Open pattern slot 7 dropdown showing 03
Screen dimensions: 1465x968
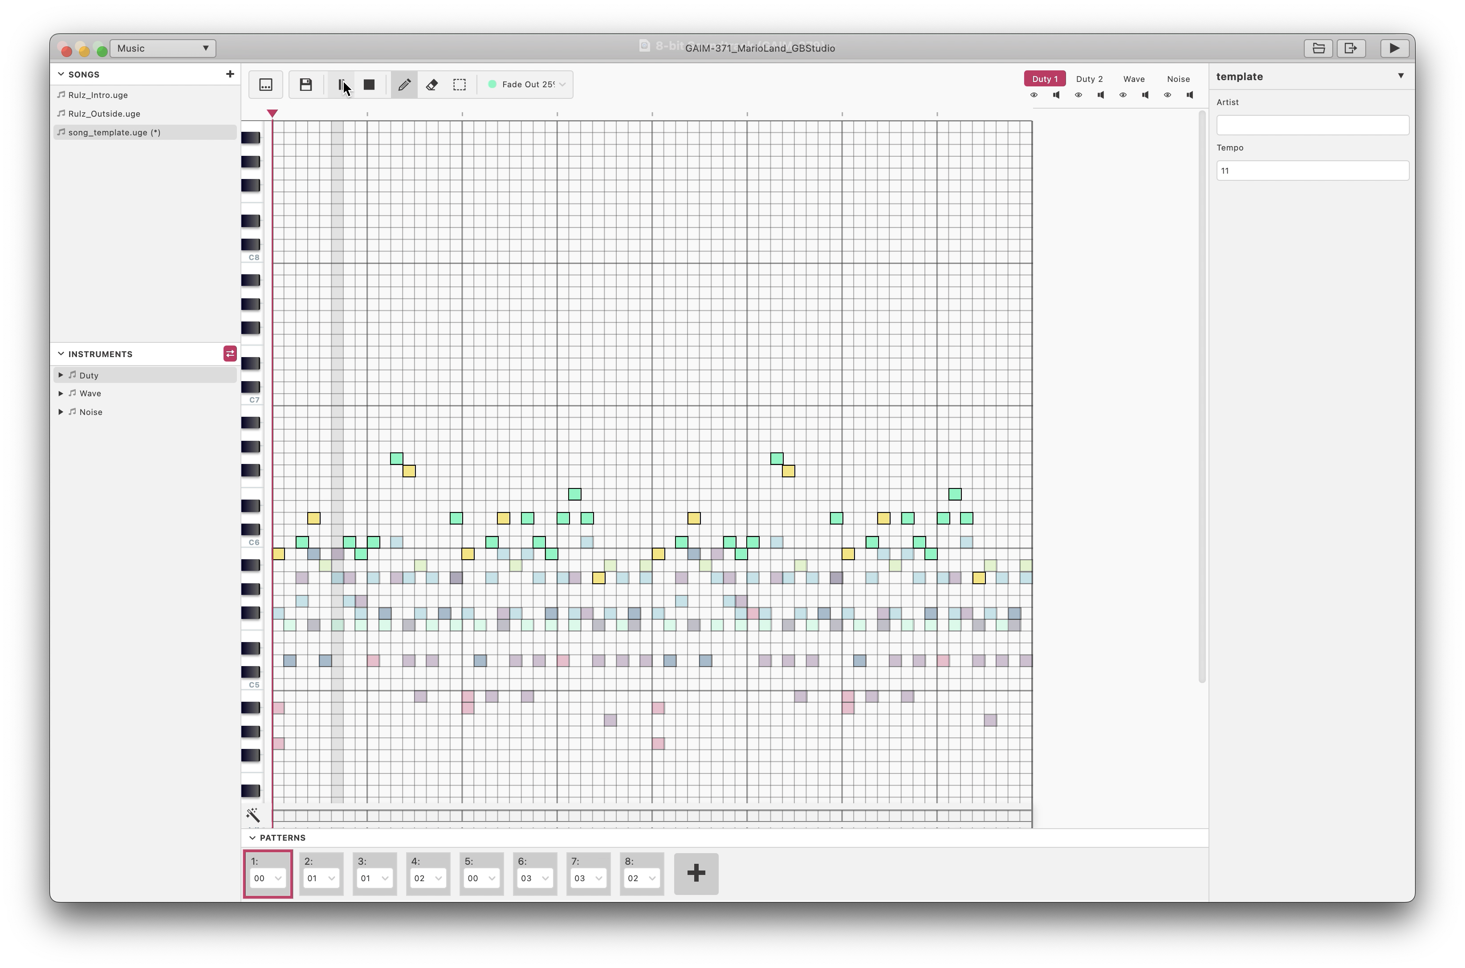click(x=588, y=879)
